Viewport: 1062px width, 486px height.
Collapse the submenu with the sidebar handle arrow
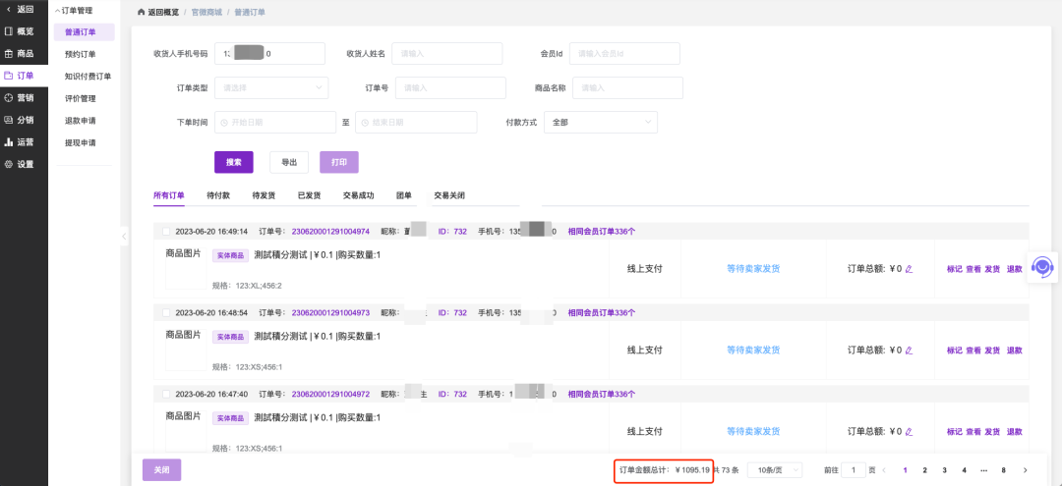(x=124, y=236)
